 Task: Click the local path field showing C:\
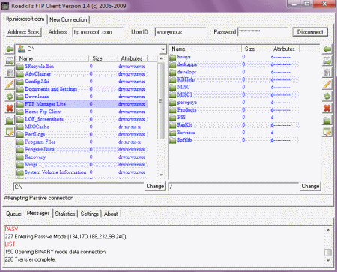click(79, 187)
